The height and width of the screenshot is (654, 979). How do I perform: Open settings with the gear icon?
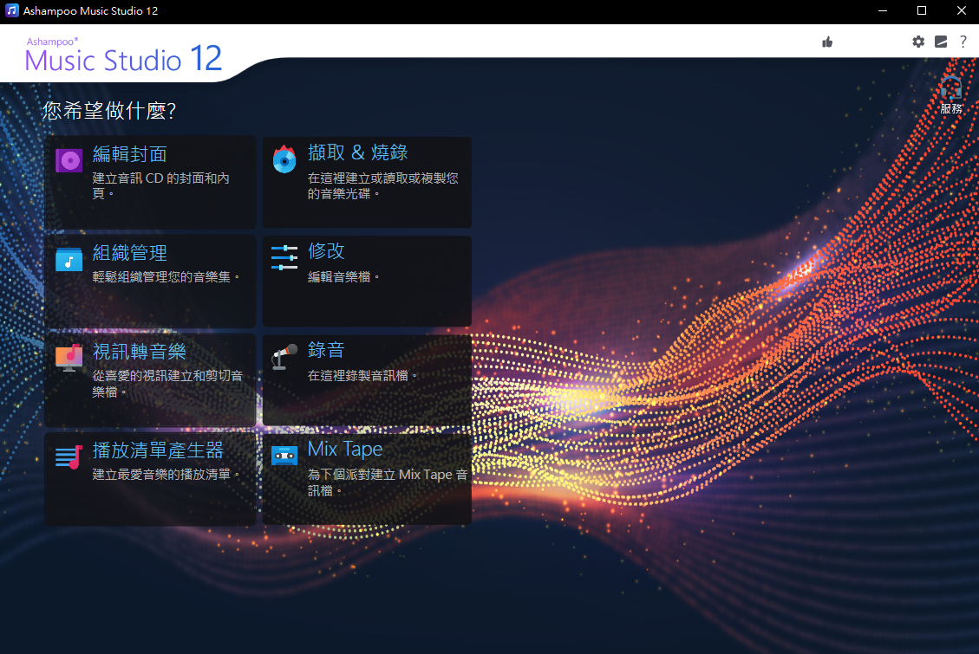tap(917, 42)
